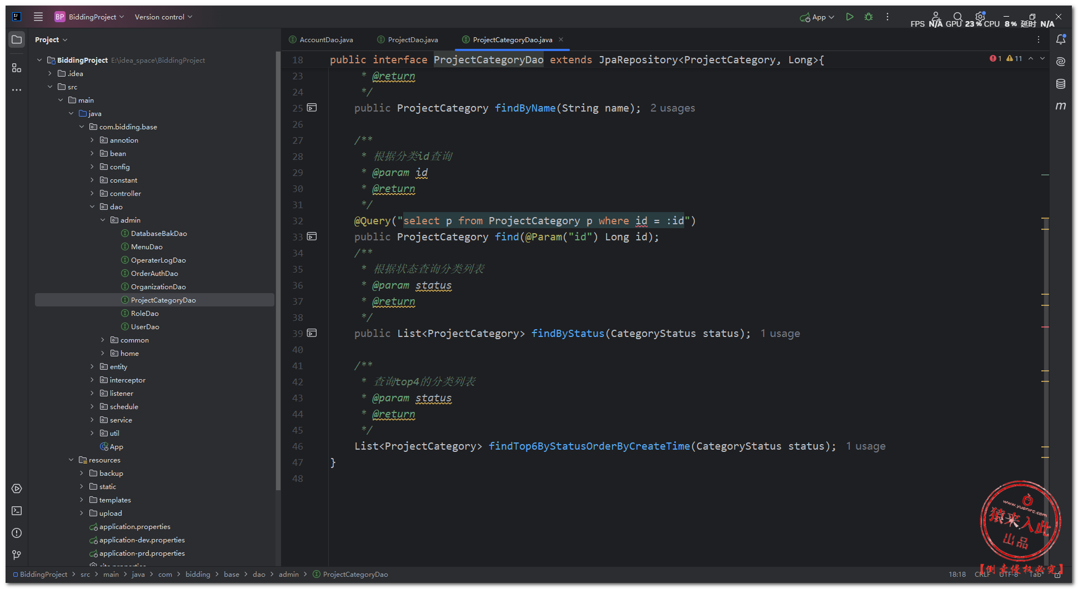Run the App configuration
The width and height of the screenshot is (1078, 589).
click(849, 17)
